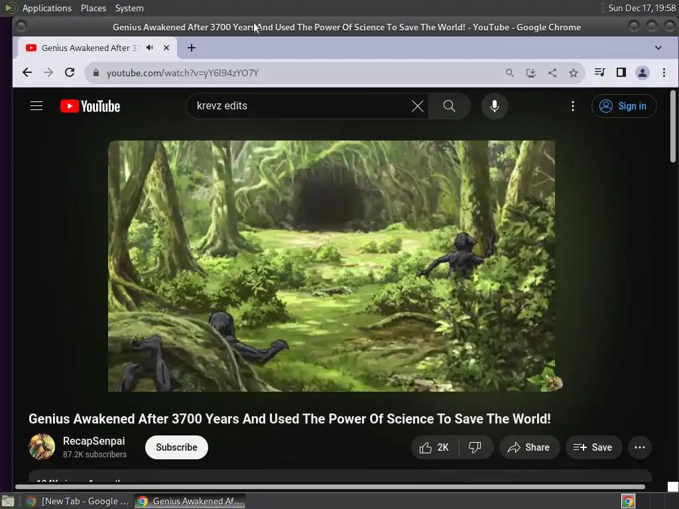Run search with the magnifier button
This screenshot has width=679, height=509.
pos(449,106)
